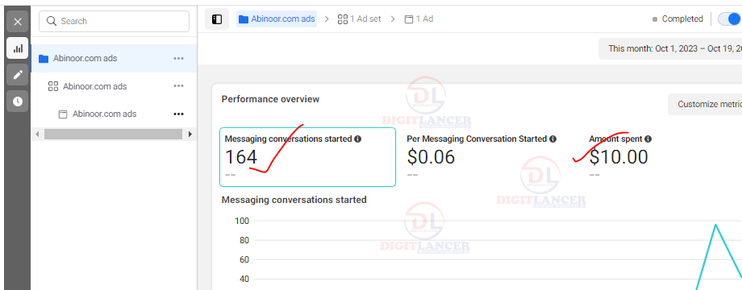This screenshot has height=290, width=742.
Task: Click info icon beside Messaging conversations started
Action: [358, 139]
